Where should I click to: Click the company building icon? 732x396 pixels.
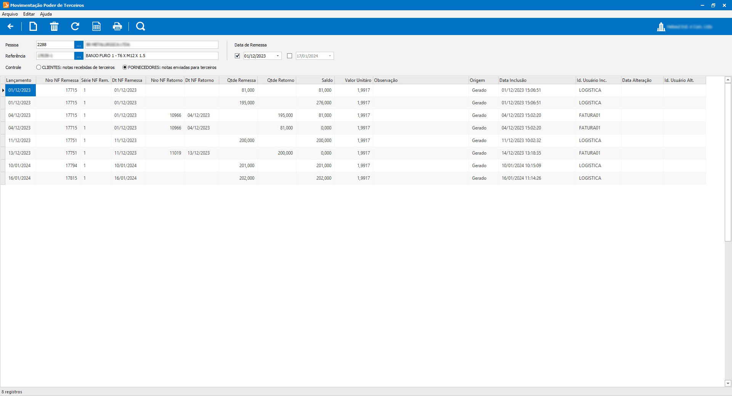point(661,27)
